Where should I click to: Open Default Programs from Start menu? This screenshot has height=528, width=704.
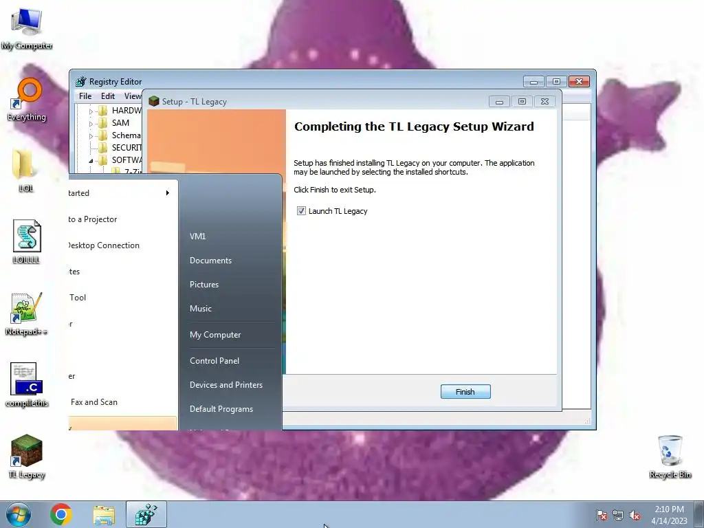coord(221,409)
